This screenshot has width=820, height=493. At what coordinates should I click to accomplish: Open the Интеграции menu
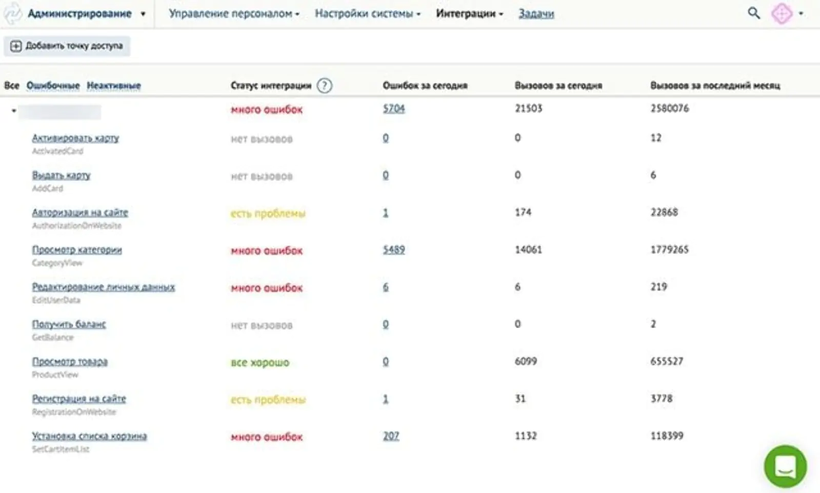coord(469,14)
